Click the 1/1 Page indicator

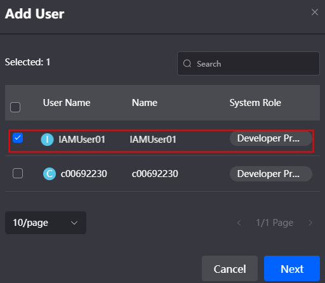(x=275, y=223)
